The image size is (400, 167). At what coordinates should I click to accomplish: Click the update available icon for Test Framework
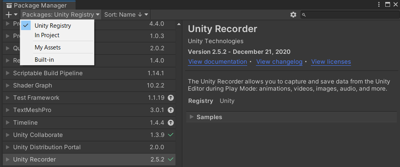point(171,98)
